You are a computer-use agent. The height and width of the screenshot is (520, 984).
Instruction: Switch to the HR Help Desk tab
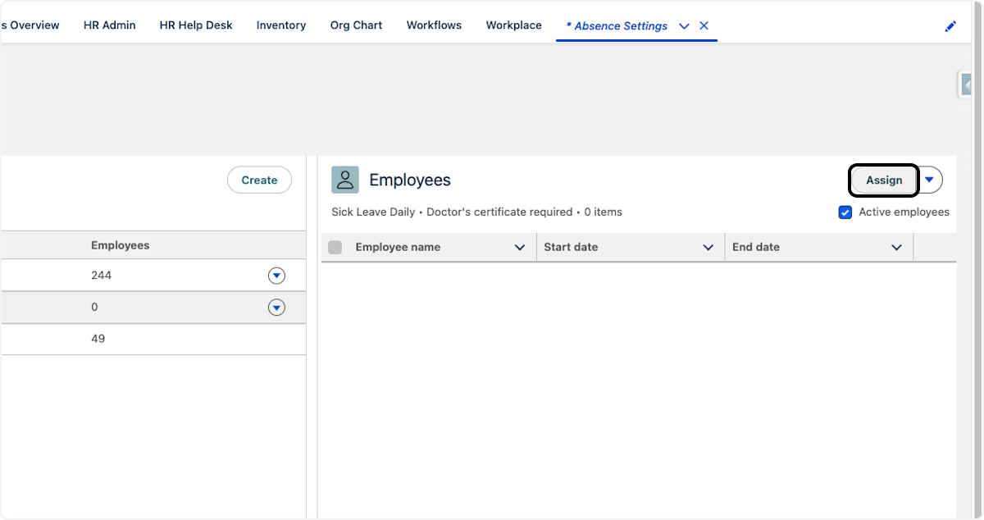(196, 25)
